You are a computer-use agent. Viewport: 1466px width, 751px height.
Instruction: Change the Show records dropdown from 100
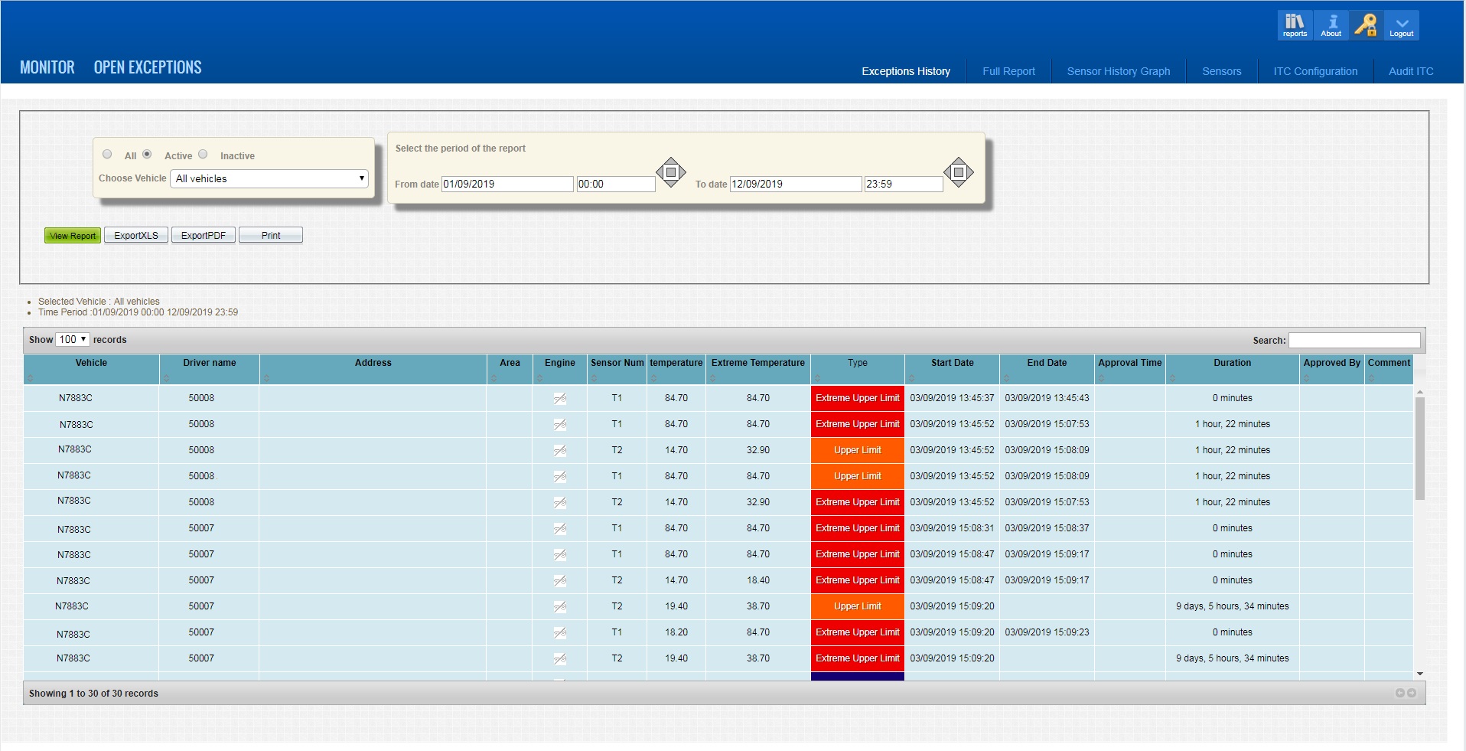pos(72,339)
